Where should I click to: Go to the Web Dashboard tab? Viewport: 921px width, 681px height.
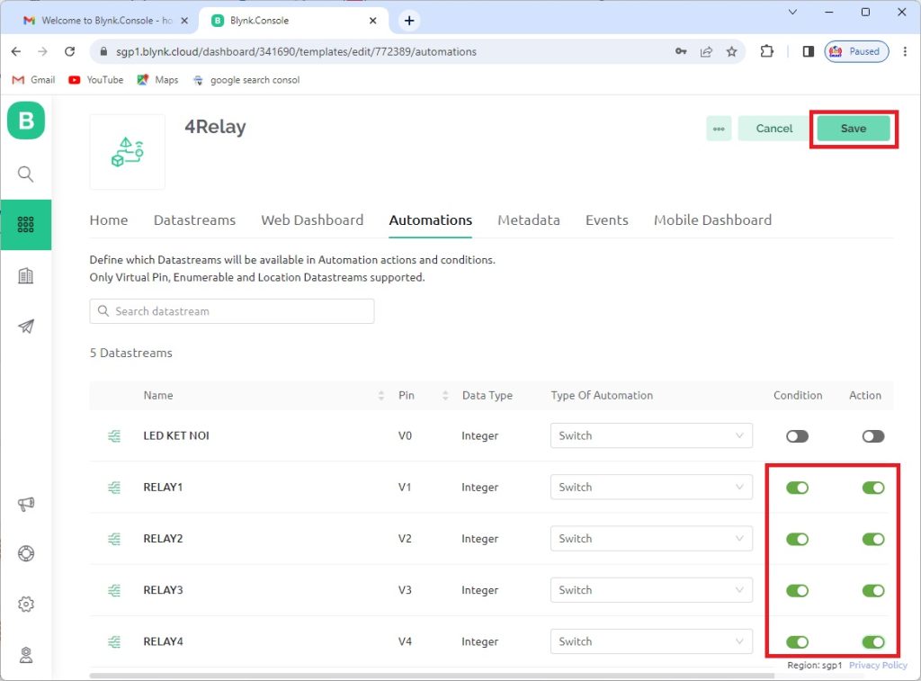312,220
